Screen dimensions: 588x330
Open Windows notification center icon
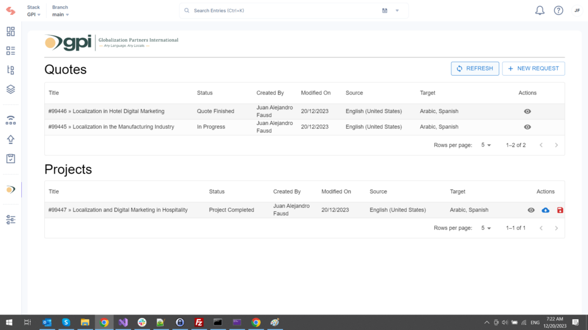(575, 322)
